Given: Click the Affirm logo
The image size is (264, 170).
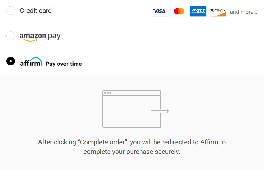Looking at the screenshot, I should 31,62.
